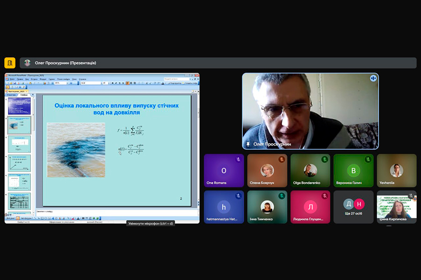Click the speaking indicator on Олег Проскурнин's video
This screenshot has width=421, height=280.
click(x=373, y=78)
